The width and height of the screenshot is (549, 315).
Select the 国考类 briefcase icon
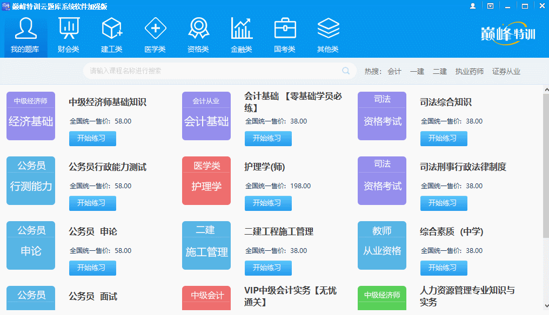[x=285, y=29]
